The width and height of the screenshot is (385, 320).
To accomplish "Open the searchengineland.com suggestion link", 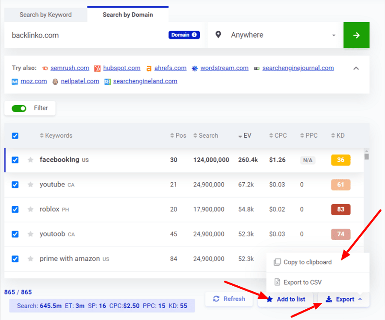I will pos(145,81).
